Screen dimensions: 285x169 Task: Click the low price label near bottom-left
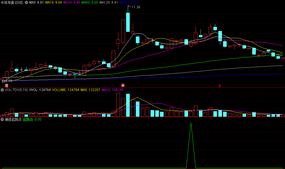[x=8, y=81]
